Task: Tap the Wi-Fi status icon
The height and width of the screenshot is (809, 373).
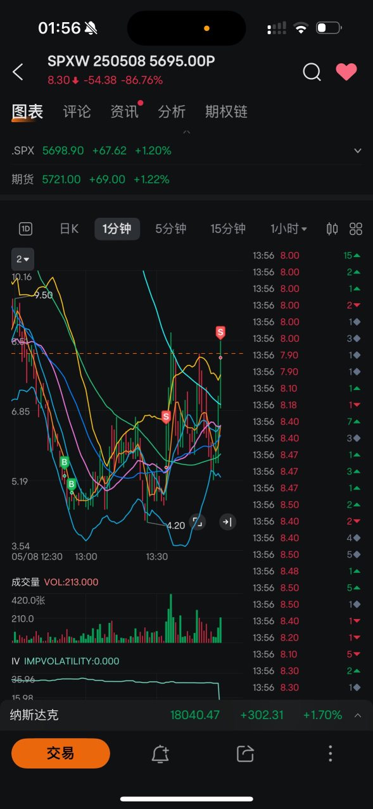Action: tap(301, 28)
